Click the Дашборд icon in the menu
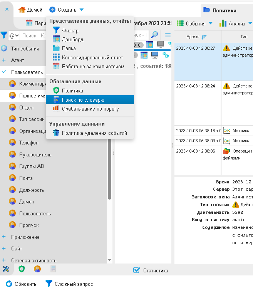The height and width of the screenshot is (287, 253). click(56, 39)
